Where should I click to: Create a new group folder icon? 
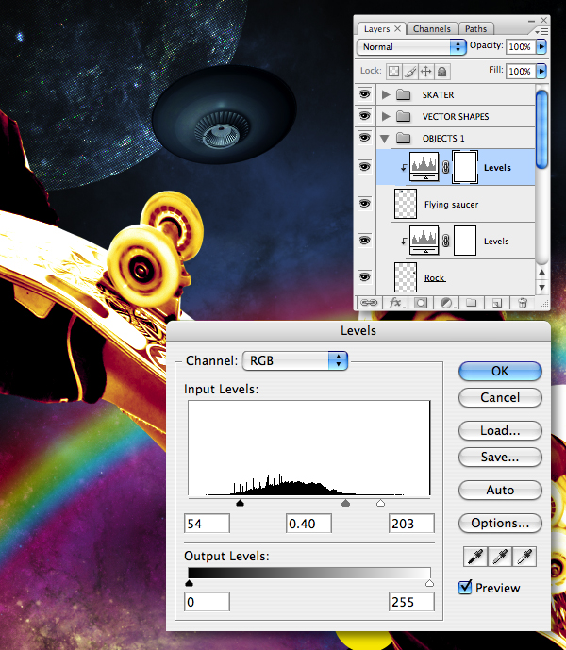[x=471, y=303]
